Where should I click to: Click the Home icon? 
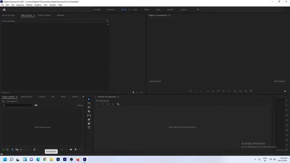[x=4, y=10]
